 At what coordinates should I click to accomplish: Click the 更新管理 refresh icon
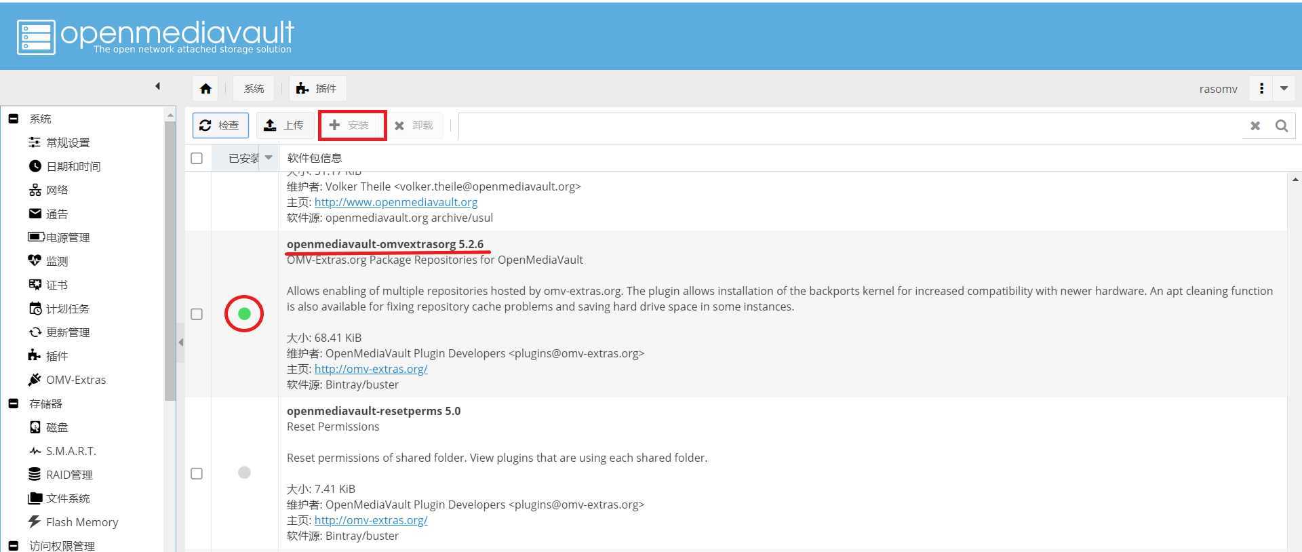pyautogui.click(x=35, y=332)
